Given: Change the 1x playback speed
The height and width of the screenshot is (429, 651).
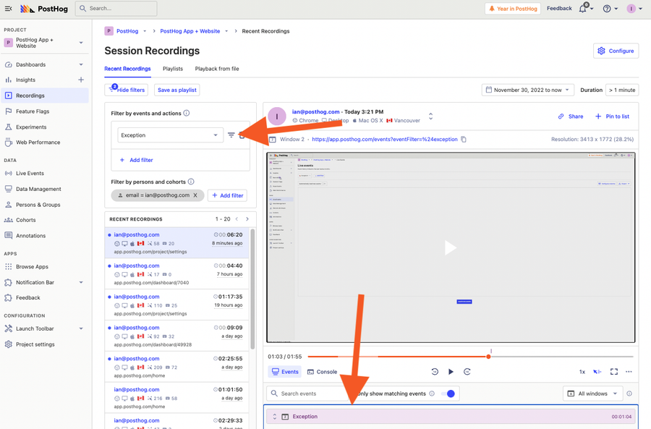Looking at the screenshot, I should (x=582, y=372).
